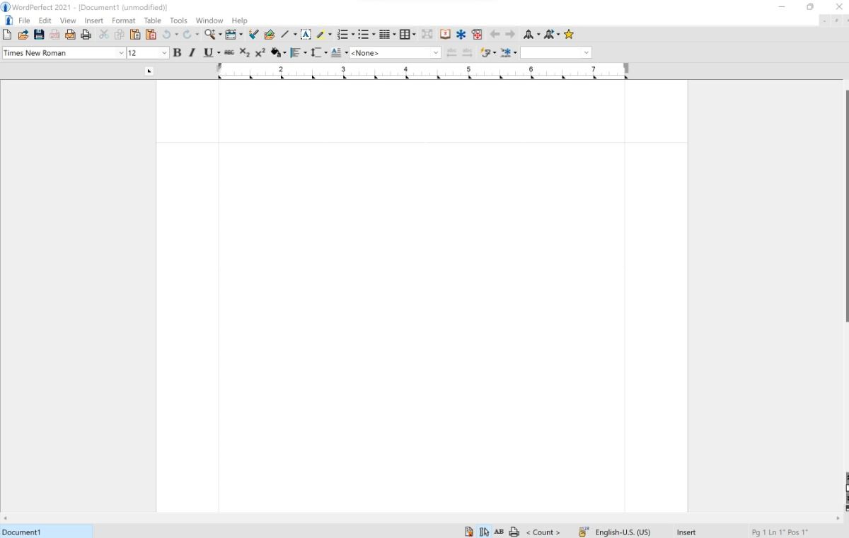
Task: Activate the Highlight tool
Action: pyautogui.click(x=320, y=34)
